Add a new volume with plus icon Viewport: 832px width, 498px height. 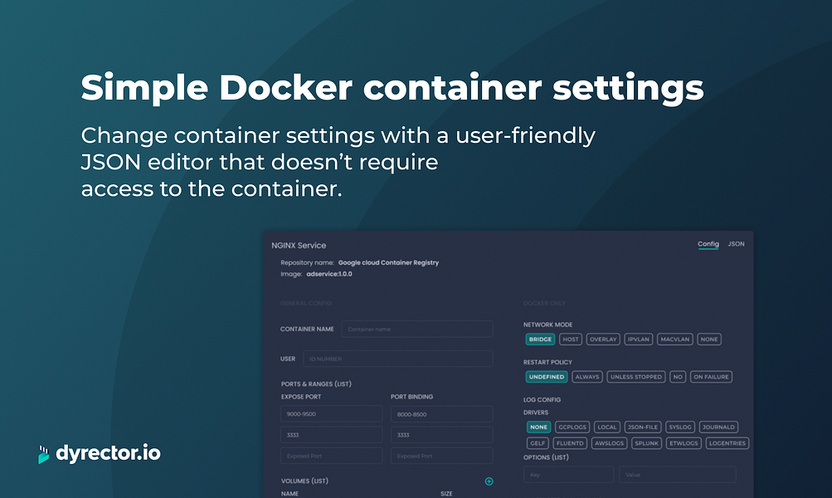[x=489, y=481]
